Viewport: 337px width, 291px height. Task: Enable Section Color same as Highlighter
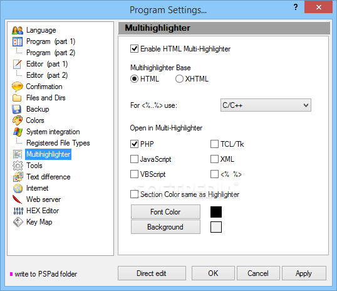click(134, 194)
